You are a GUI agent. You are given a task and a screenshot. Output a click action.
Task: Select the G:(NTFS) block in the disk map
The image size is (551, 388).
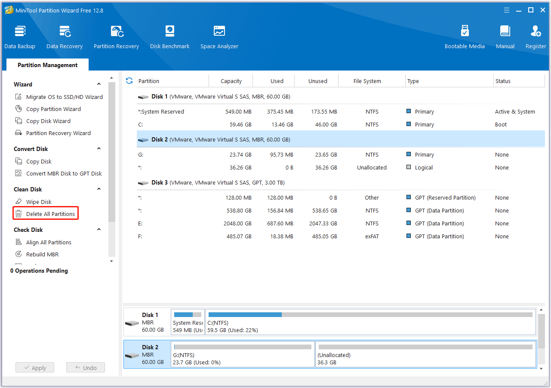243,354
